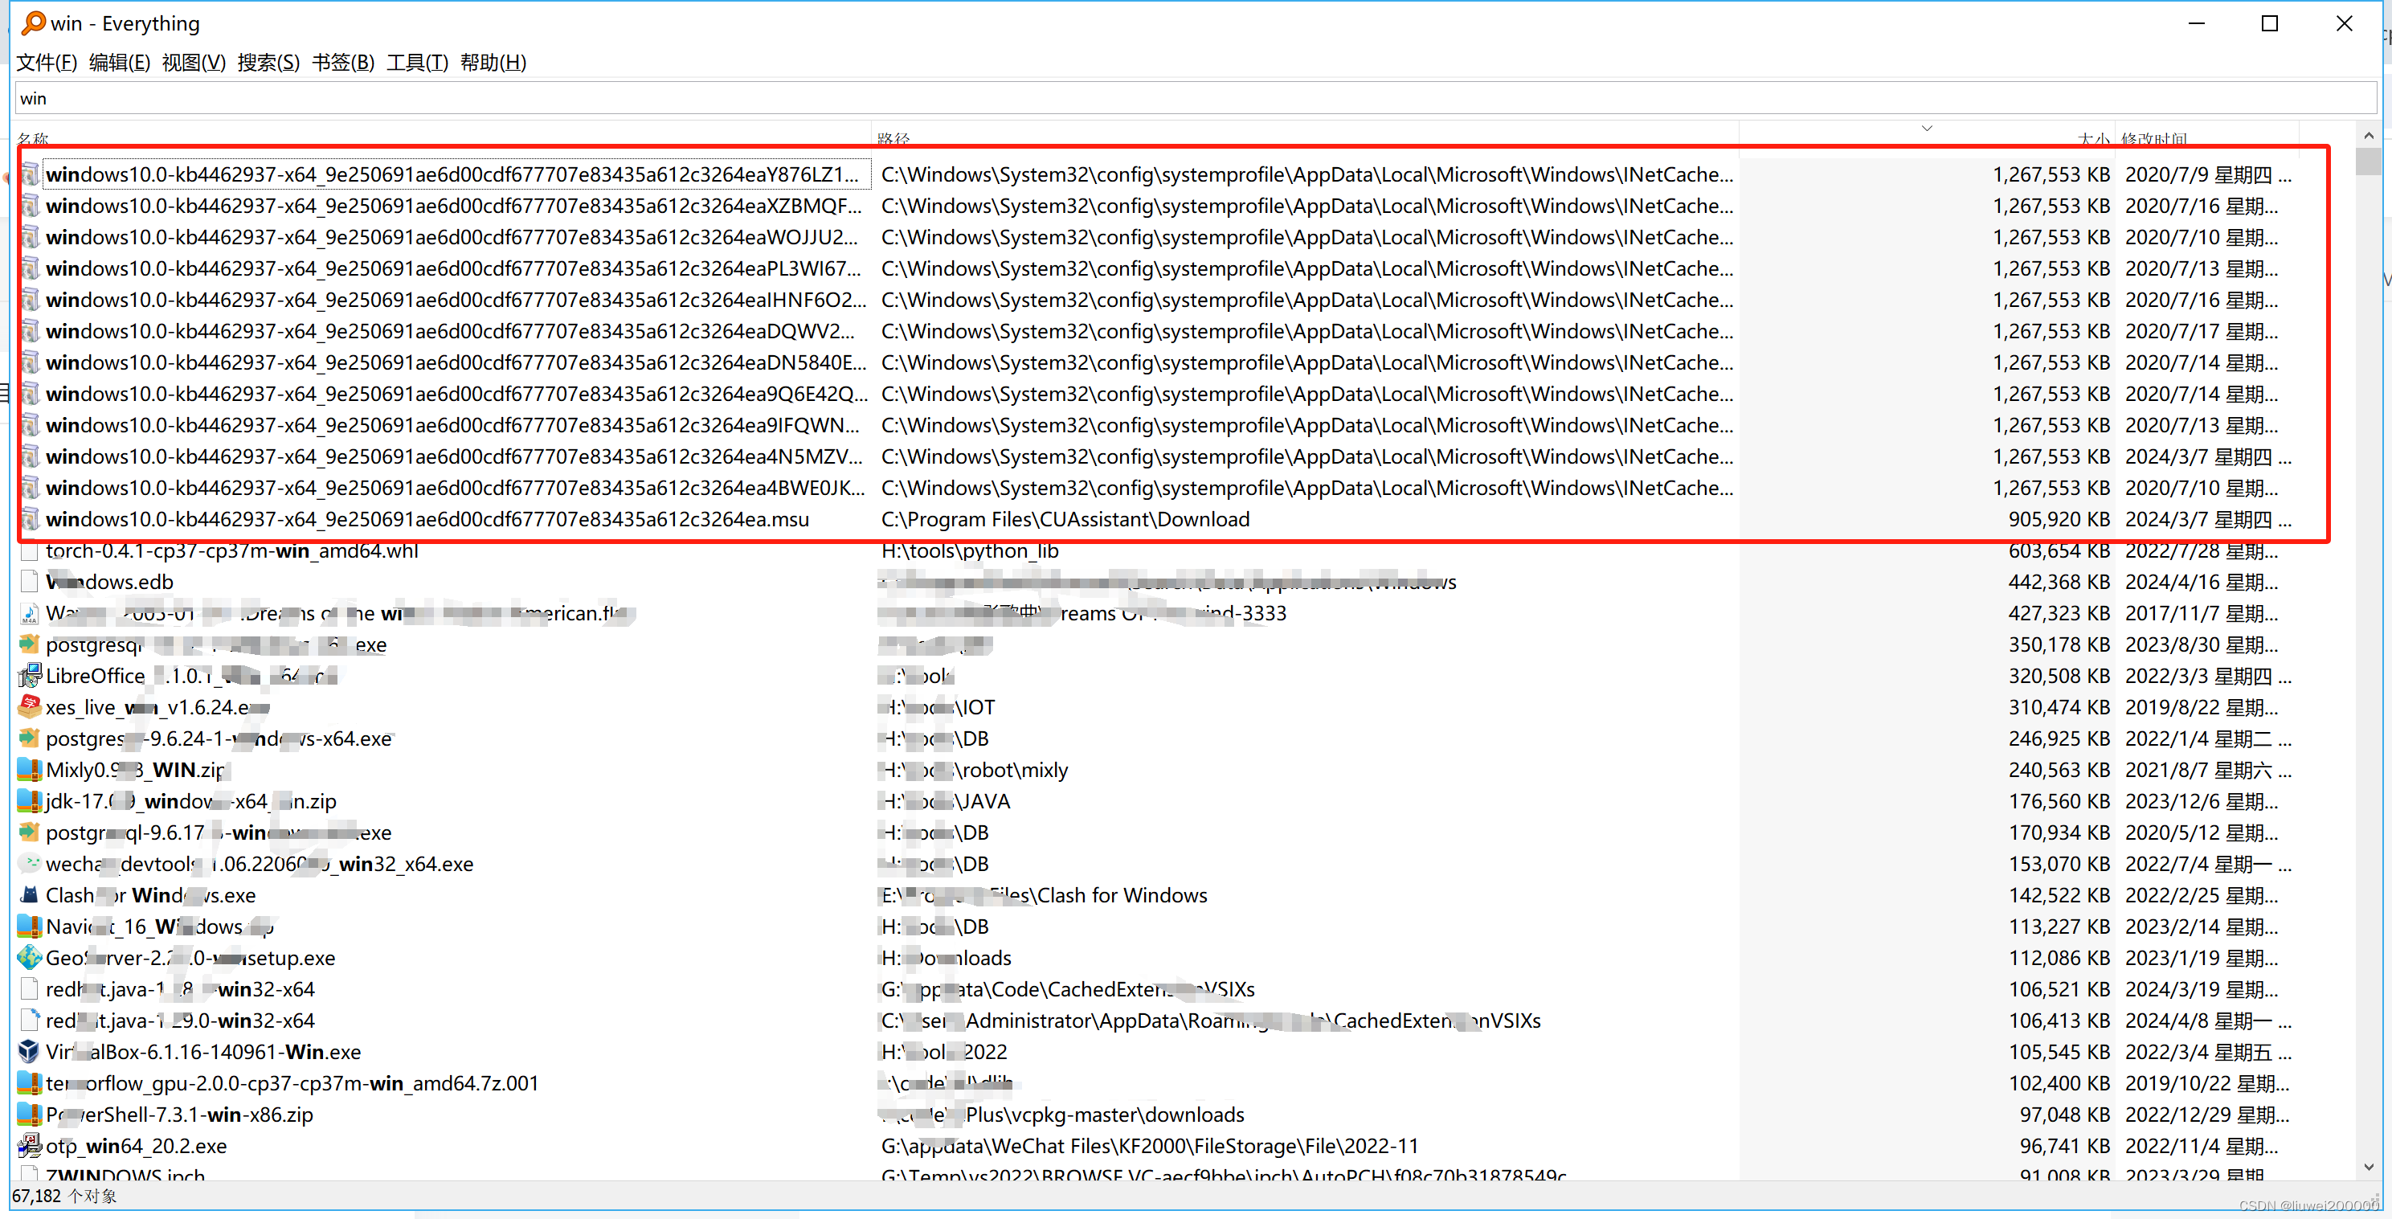Image resolution: width=2392 pixels, height=1219 pixels.
Task: Click the sort direction arrow above the path column
Action: (1927, 128)
